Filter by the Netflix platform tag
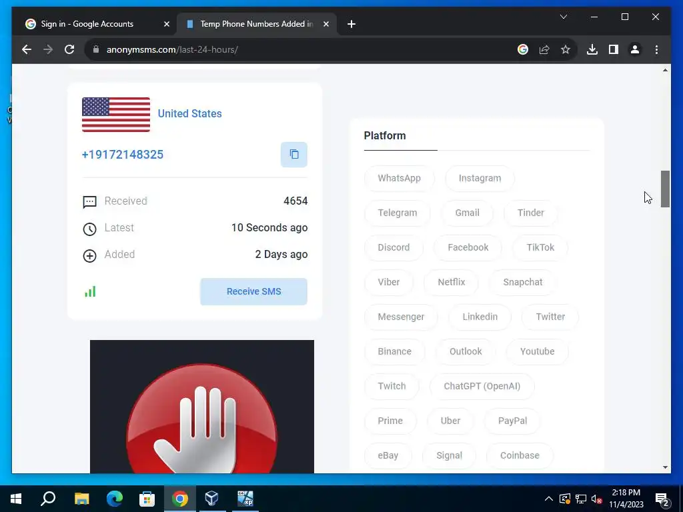Image resolution: width=683 pixels, height=512 pixels. point(452,282)
